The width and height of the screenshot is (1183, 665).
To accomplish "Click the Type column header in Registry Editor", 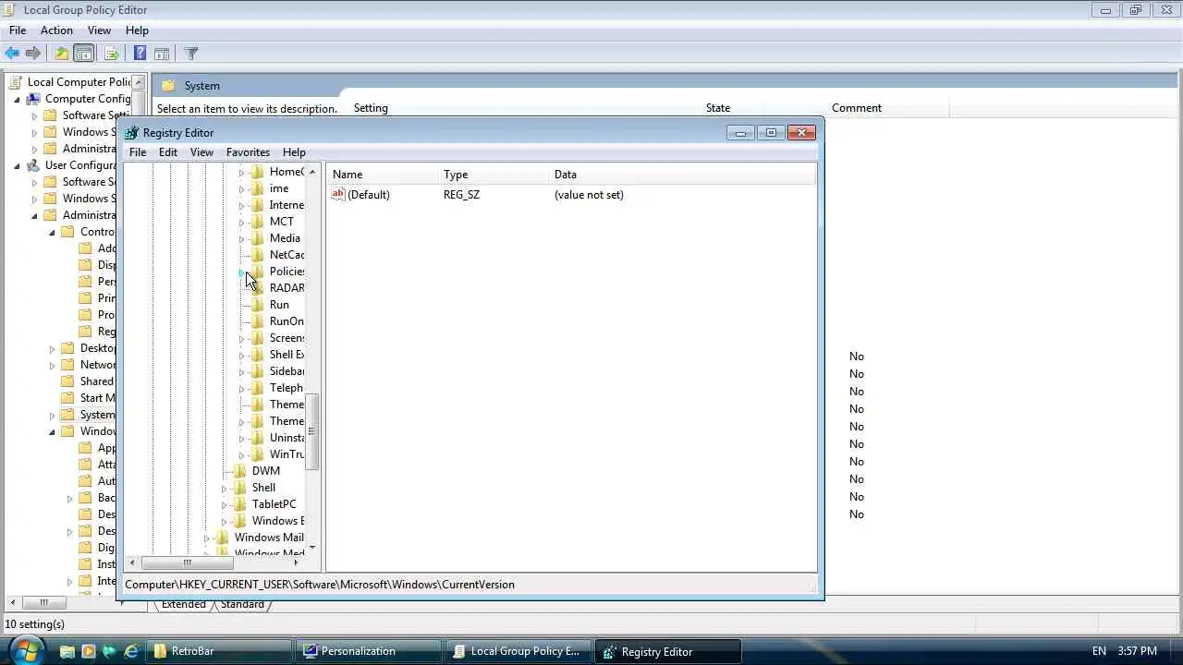I will 494,175.
